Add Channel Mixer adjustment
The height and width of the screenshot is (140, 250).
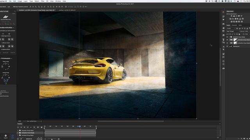pos(240,19)
